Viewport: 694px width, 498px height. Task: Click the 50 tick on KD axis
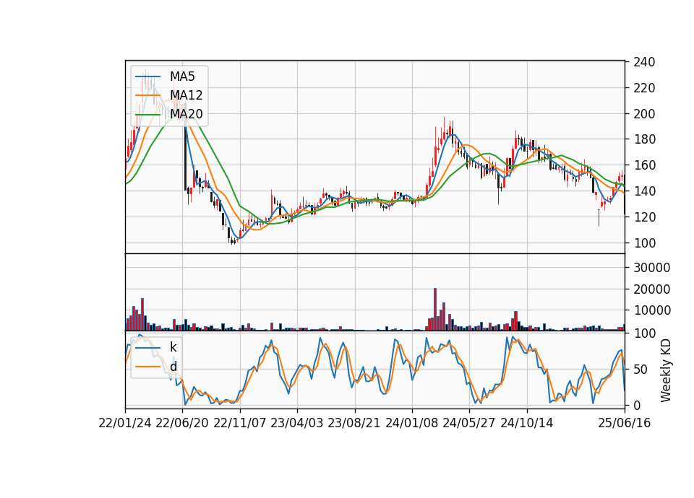pos(641,369)
